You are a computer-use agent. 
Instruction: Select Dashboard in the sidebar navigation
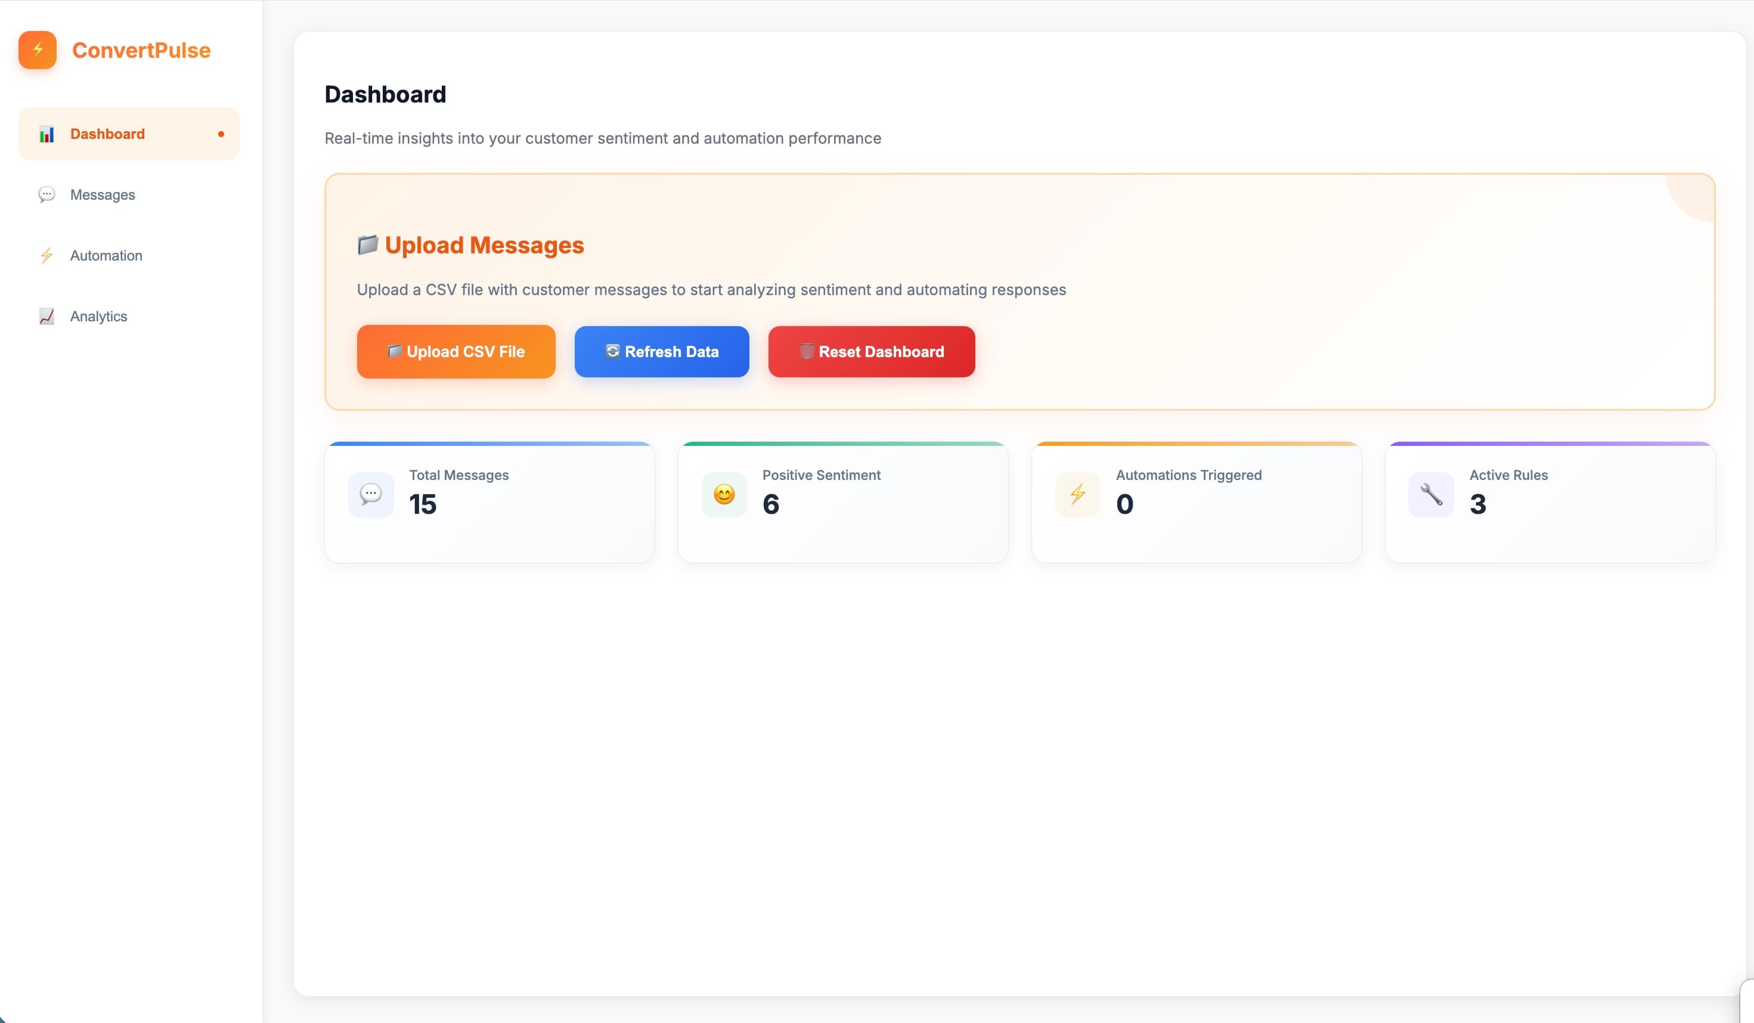click(107, 134)
